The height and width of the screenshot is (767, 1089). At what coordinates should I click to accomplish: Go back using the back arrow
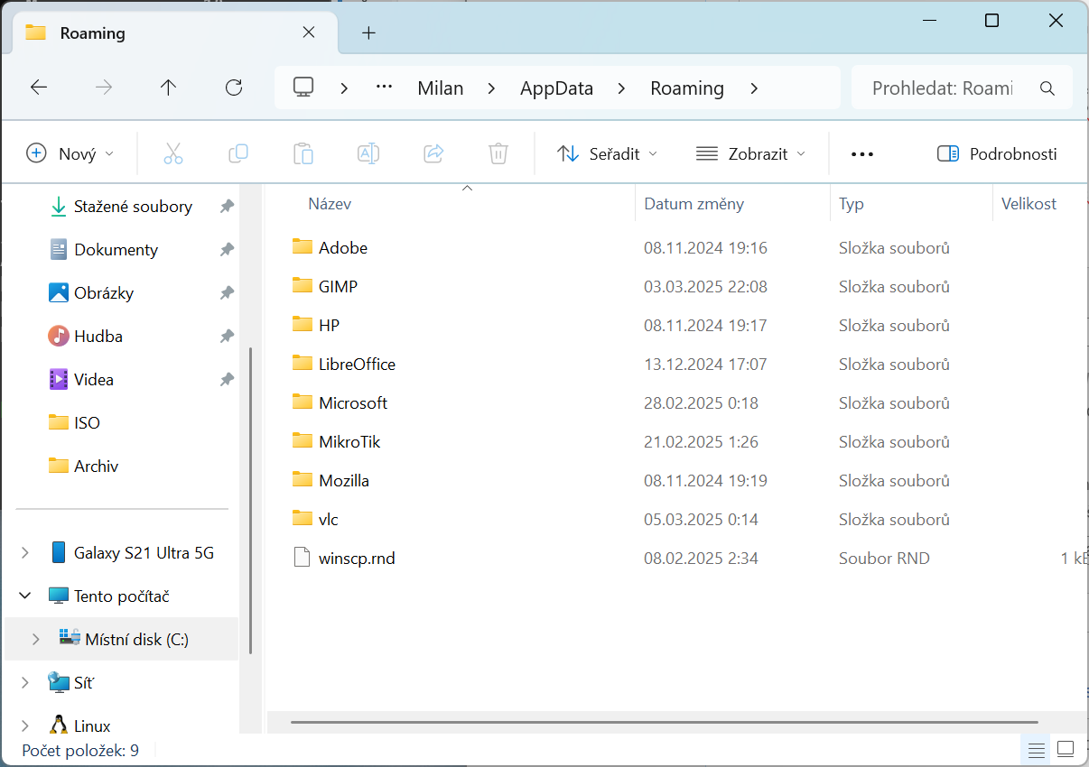tap(39, 88)
